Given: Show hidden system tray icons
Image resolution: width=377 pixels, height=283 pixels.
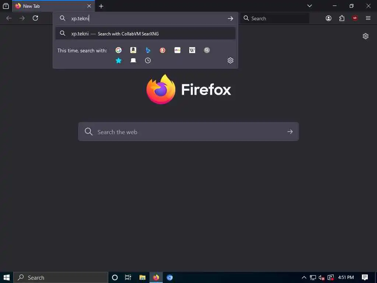Looking at the screenshot, I should (304, 277).
